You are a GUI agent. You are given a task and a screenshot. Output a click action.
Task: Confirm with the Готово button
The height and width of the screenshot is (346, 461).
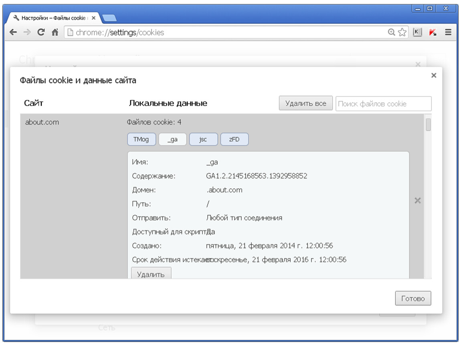pos(413,298)
